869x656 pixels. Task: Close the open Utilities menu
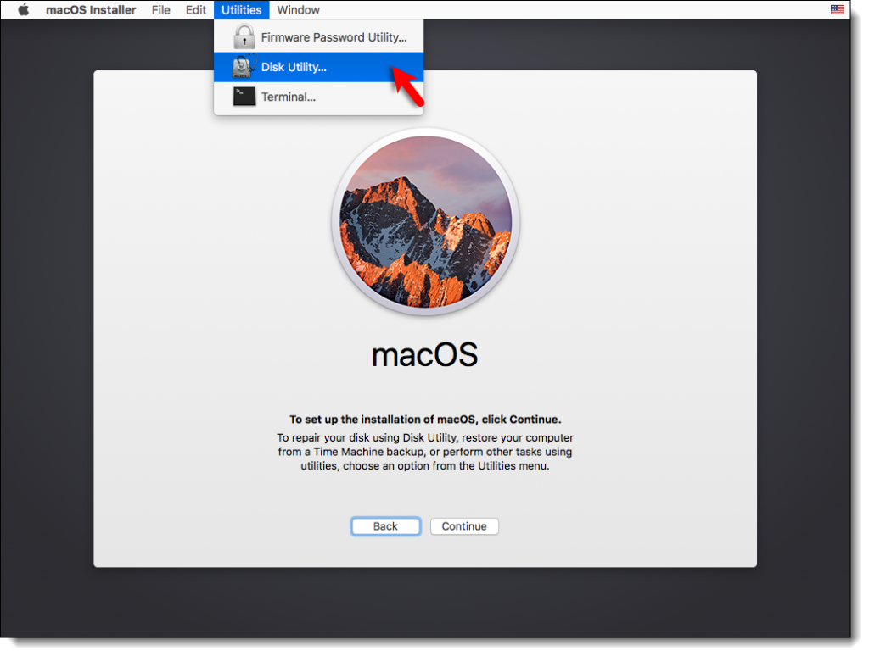241,9
